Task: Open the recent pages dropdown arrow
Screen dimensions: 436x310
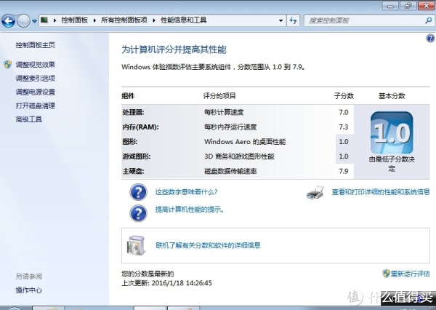Action: coord(34,21)
